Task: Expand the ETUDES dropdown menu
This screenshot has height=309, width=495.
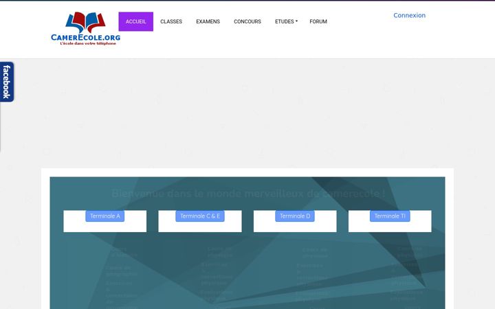Action: click(x=286, y=21)
